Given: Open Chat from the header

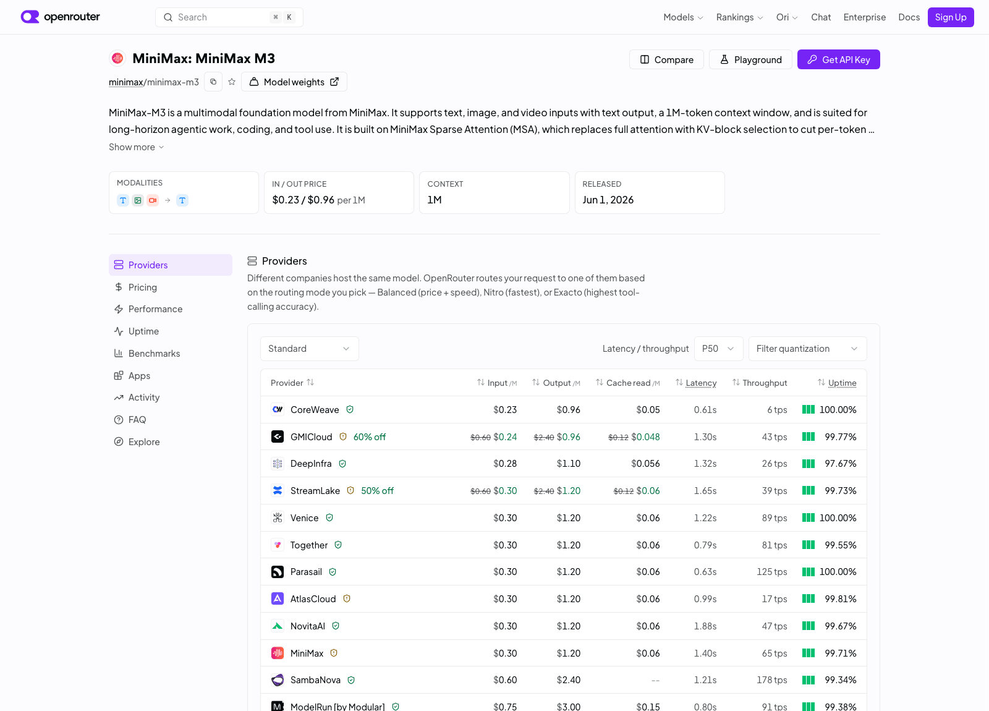Looking at the screenshot, I should click(821, 17).
